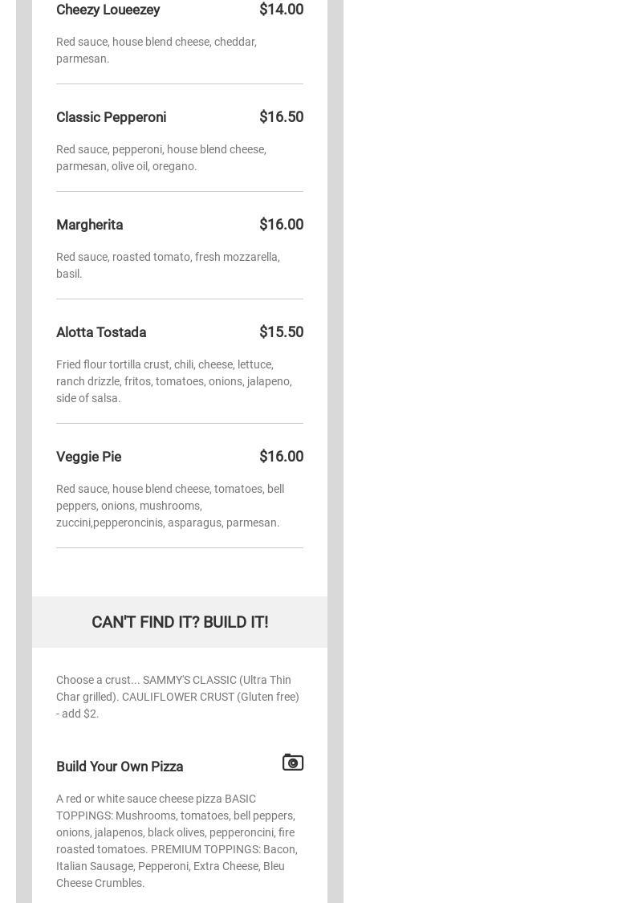Viewport: 618px width, 903px height.
Task: Click the Alotta Tostada tortilla crust description
Action: point(174,381)
